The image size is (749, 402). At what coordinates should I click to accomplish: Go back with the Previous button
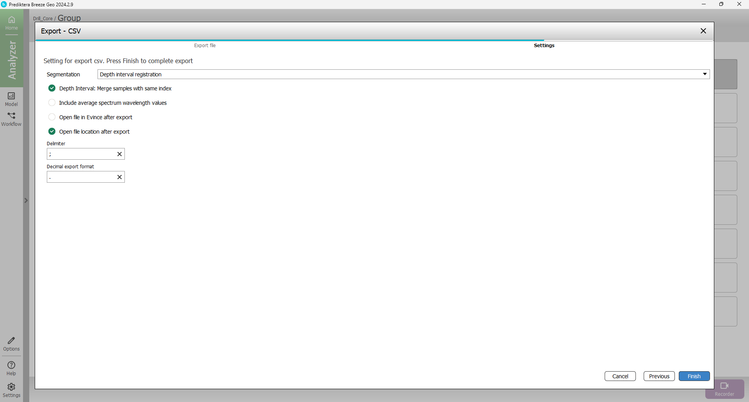tap(659, 376)
